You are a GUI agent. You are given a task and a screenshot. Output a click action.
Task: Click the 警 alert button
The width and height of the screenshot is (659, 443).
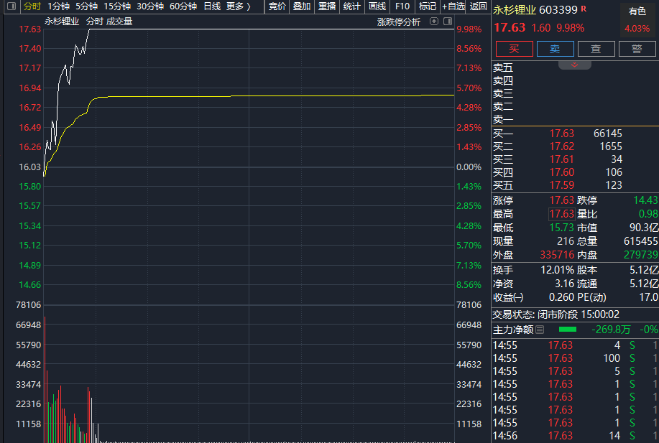[637, 49]
